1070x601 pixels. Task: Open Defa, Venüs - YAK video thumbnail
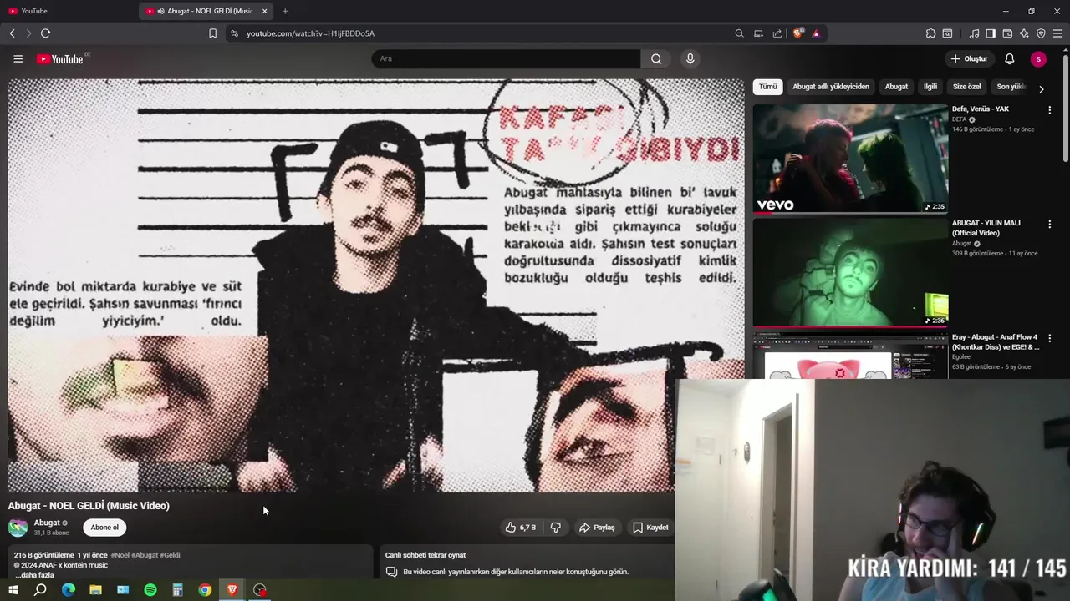point(850,158)
